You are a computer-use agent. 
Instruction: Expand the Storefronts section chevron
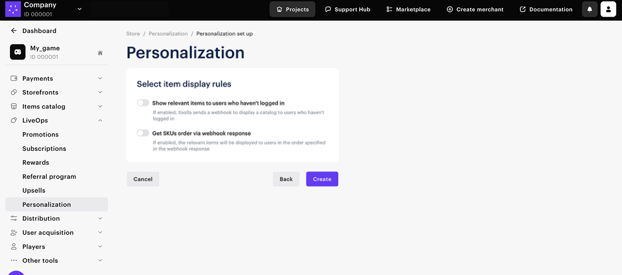100,93
